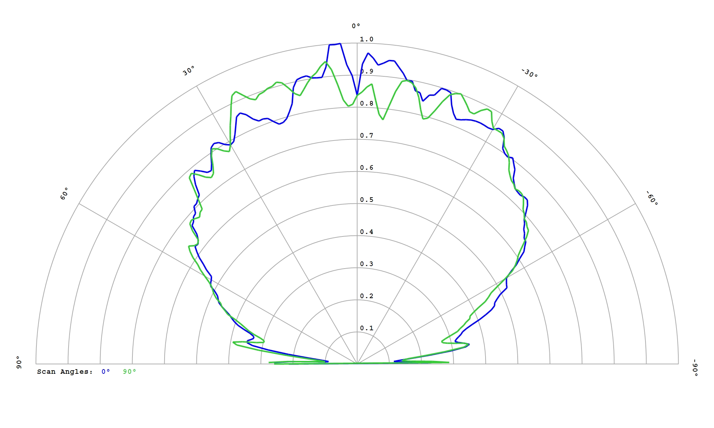Click the 0.3 radial tick label
The image size is (714, 428).
(367, 264)
